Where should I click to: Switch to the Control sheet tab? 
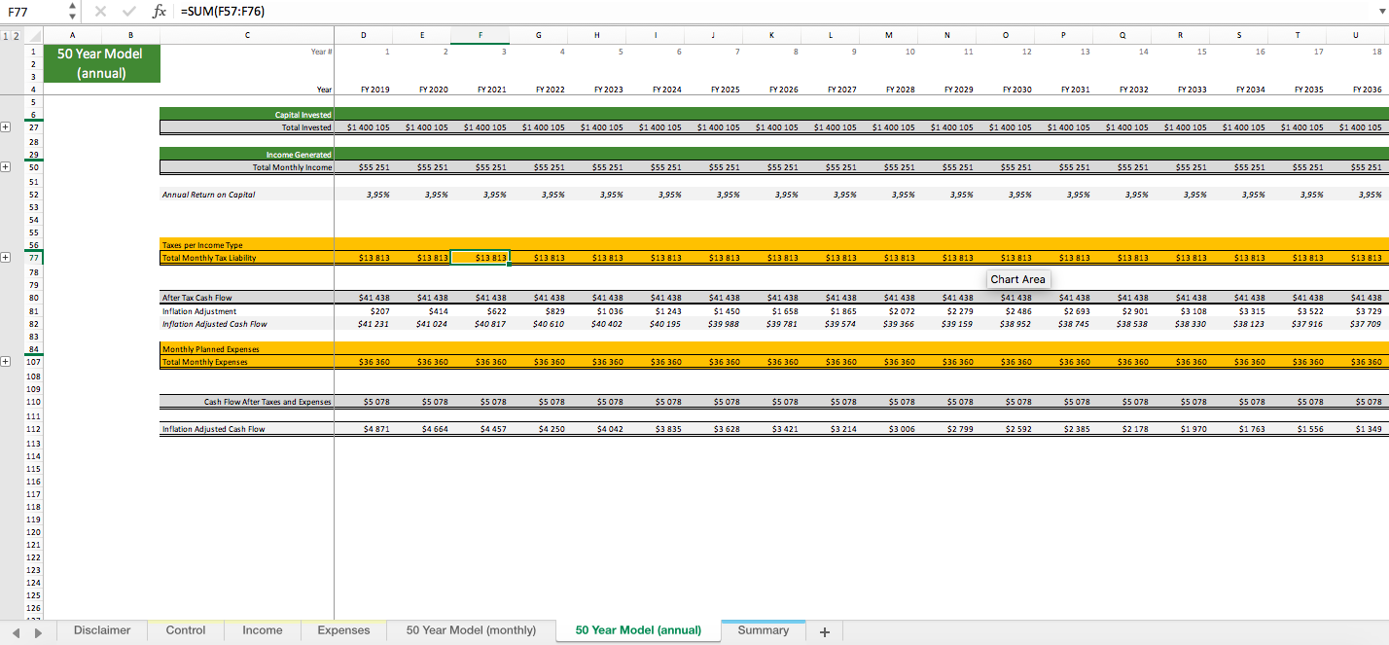point(184,630)
